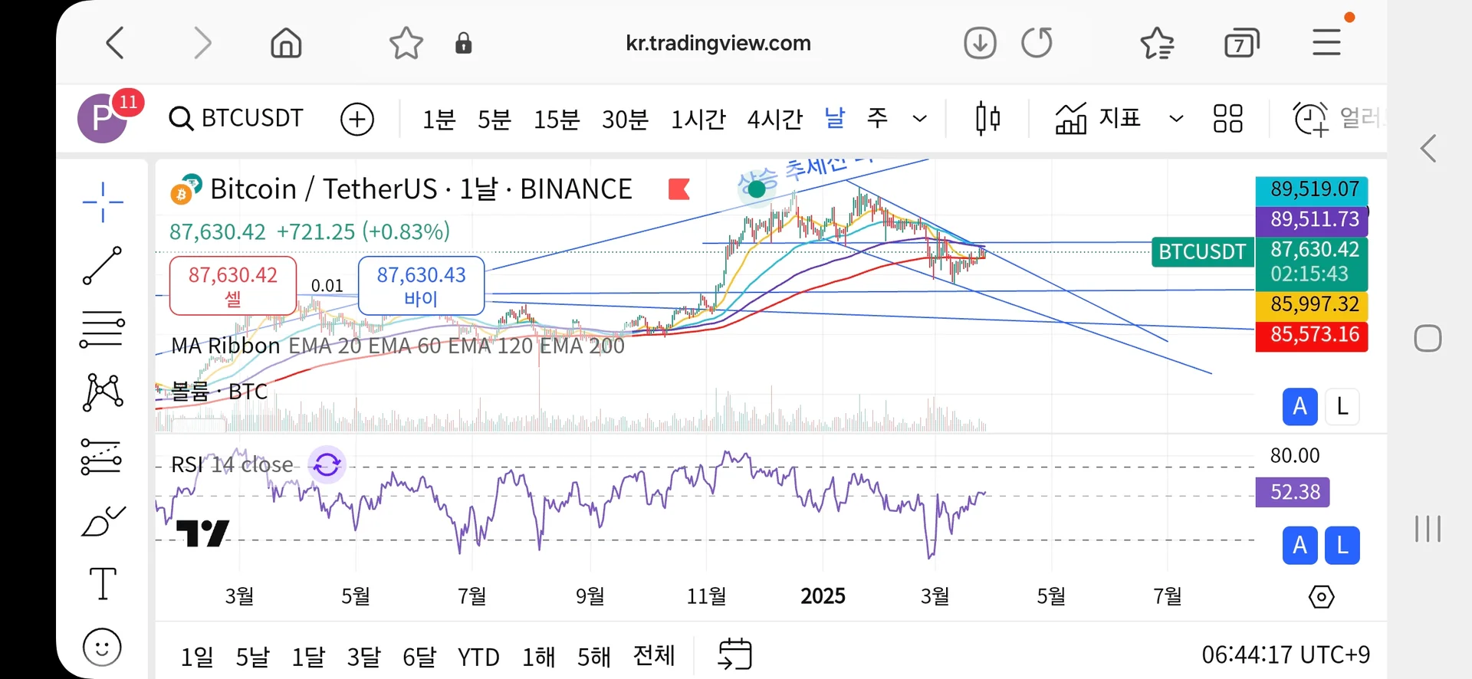Add a symbol to compare with plus icon
The height and width of the screenshot is (679, 1472).
357,119
